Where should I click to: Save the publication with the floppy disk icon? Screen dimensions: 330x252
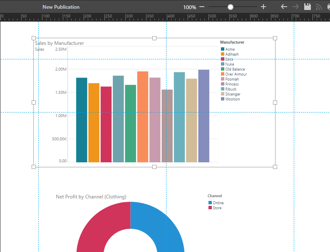308,7
